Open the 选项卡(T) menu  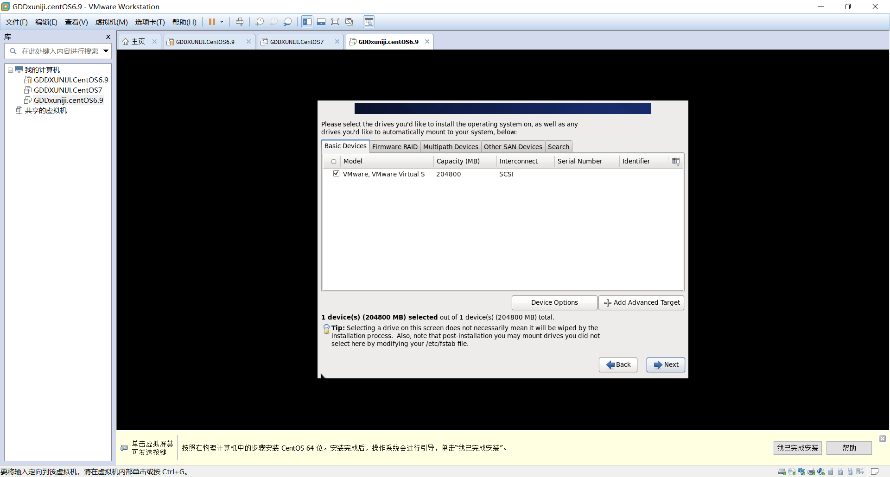point(150,22)
